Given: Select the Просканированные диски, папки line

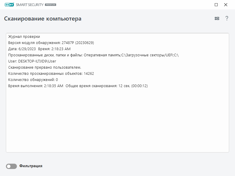Looking at the screenshot, I should [x=93, y=55].
